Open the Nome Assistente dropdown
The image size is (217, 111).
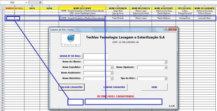tap(112, 73)
